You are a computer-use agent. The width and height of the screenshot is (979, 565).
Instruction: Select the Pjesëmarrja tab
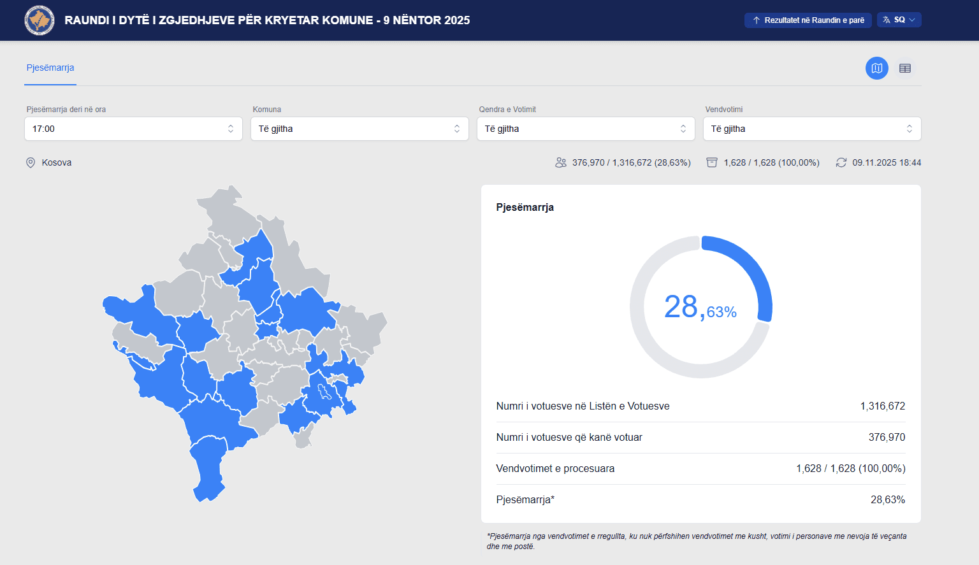(x=50, y=68)
